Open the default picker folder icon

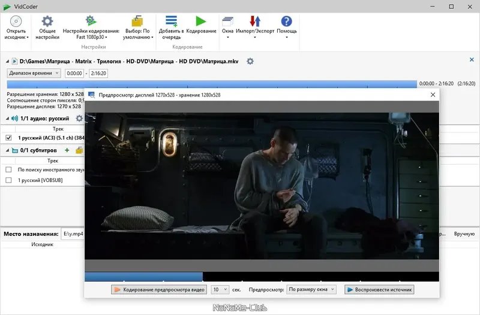tap(137, 21)
